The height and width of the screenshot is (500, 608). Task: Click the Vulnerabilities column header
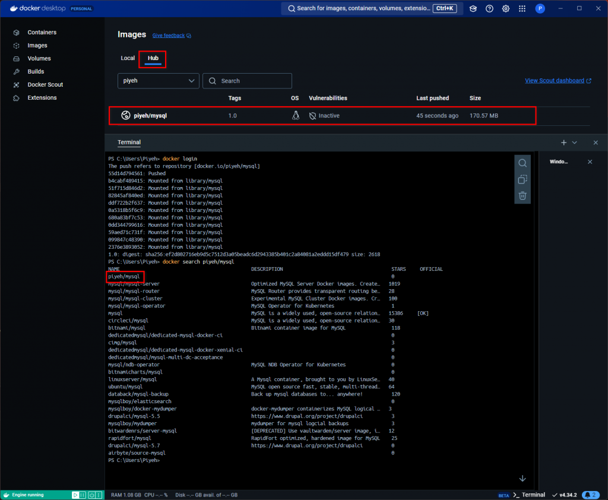(328, 98)
